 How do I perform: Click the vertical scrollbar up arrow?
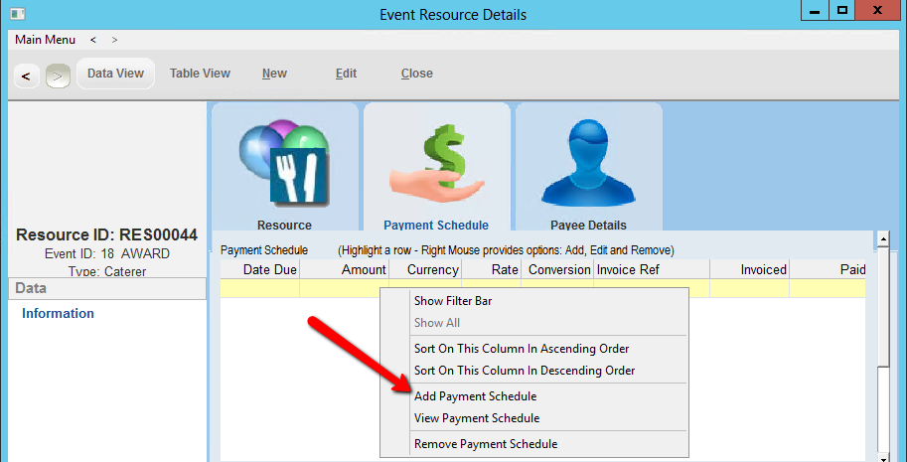(x=881, y=239)
